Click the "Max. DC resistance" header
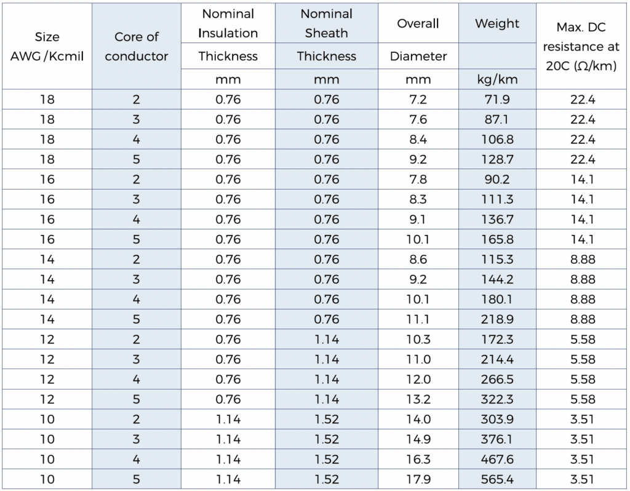The height and width of the screenshot is (491, 630). click(581, 46)
